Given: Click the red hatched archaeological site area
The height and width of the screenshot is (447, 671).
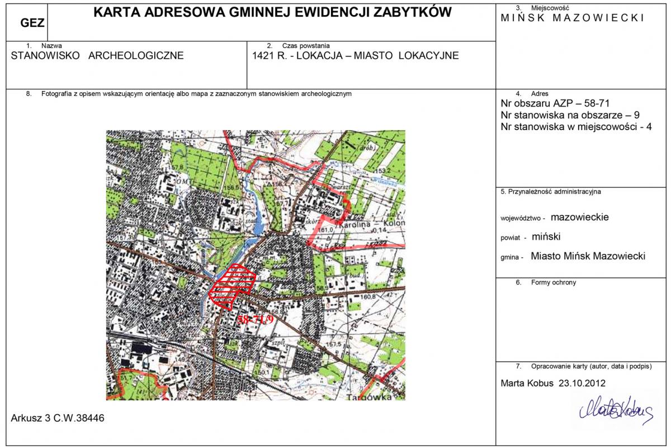Looking at the screenshot, I should pyautogui.click(x=232, y=285).
